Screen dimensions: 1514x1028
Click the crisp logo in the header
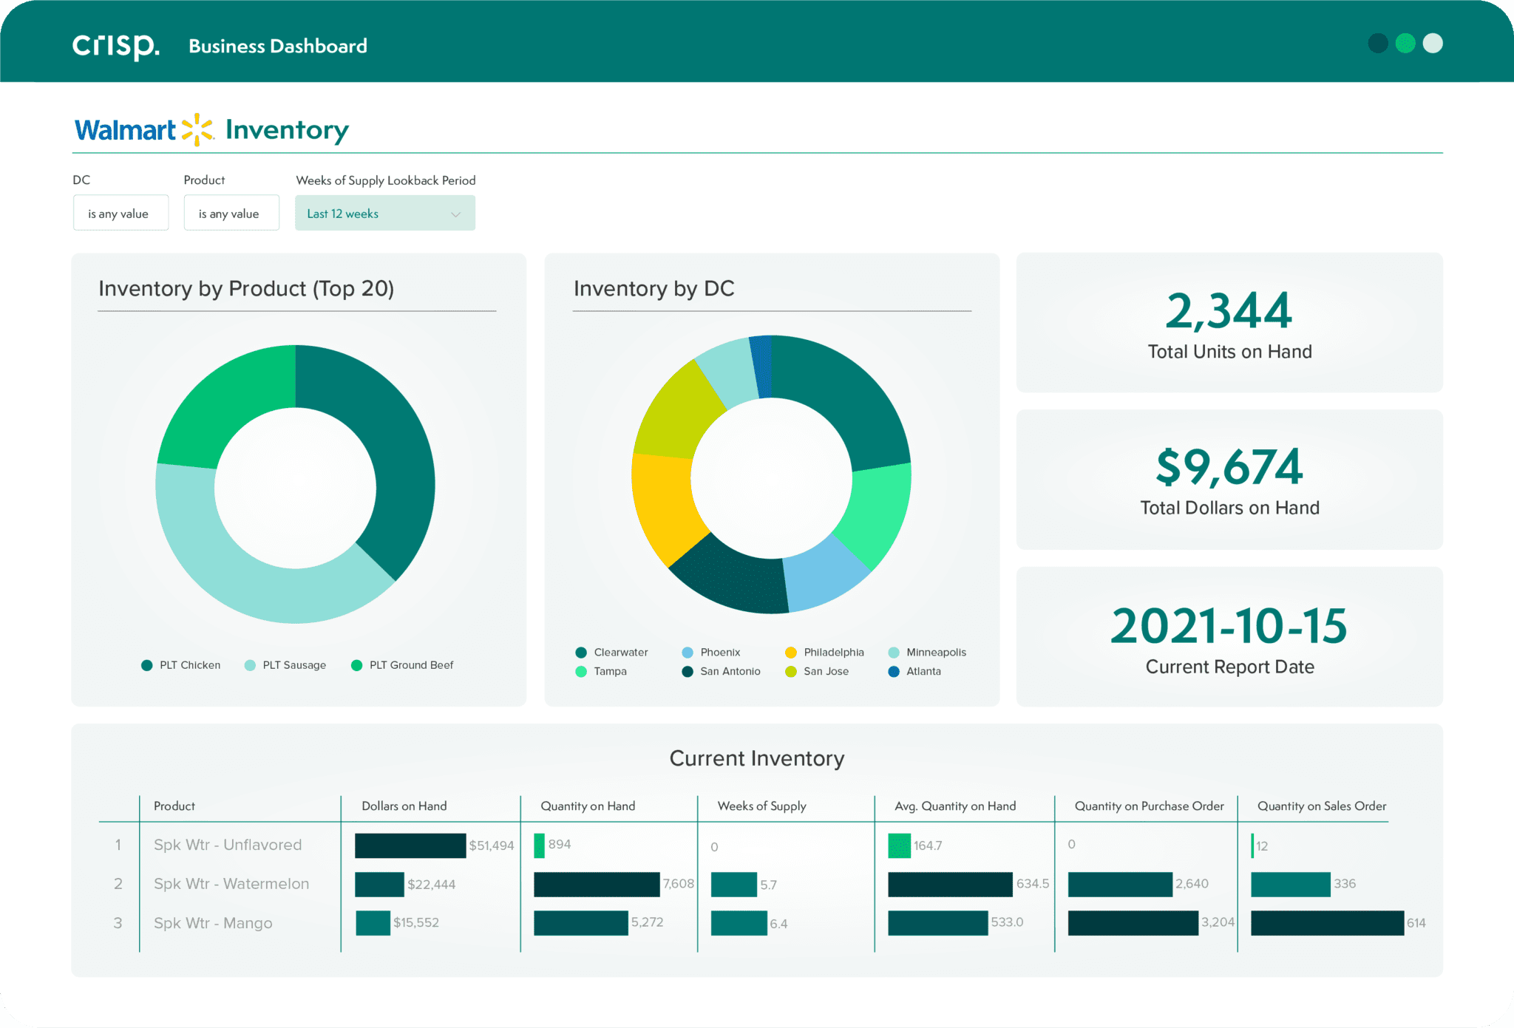click(115, 44)
